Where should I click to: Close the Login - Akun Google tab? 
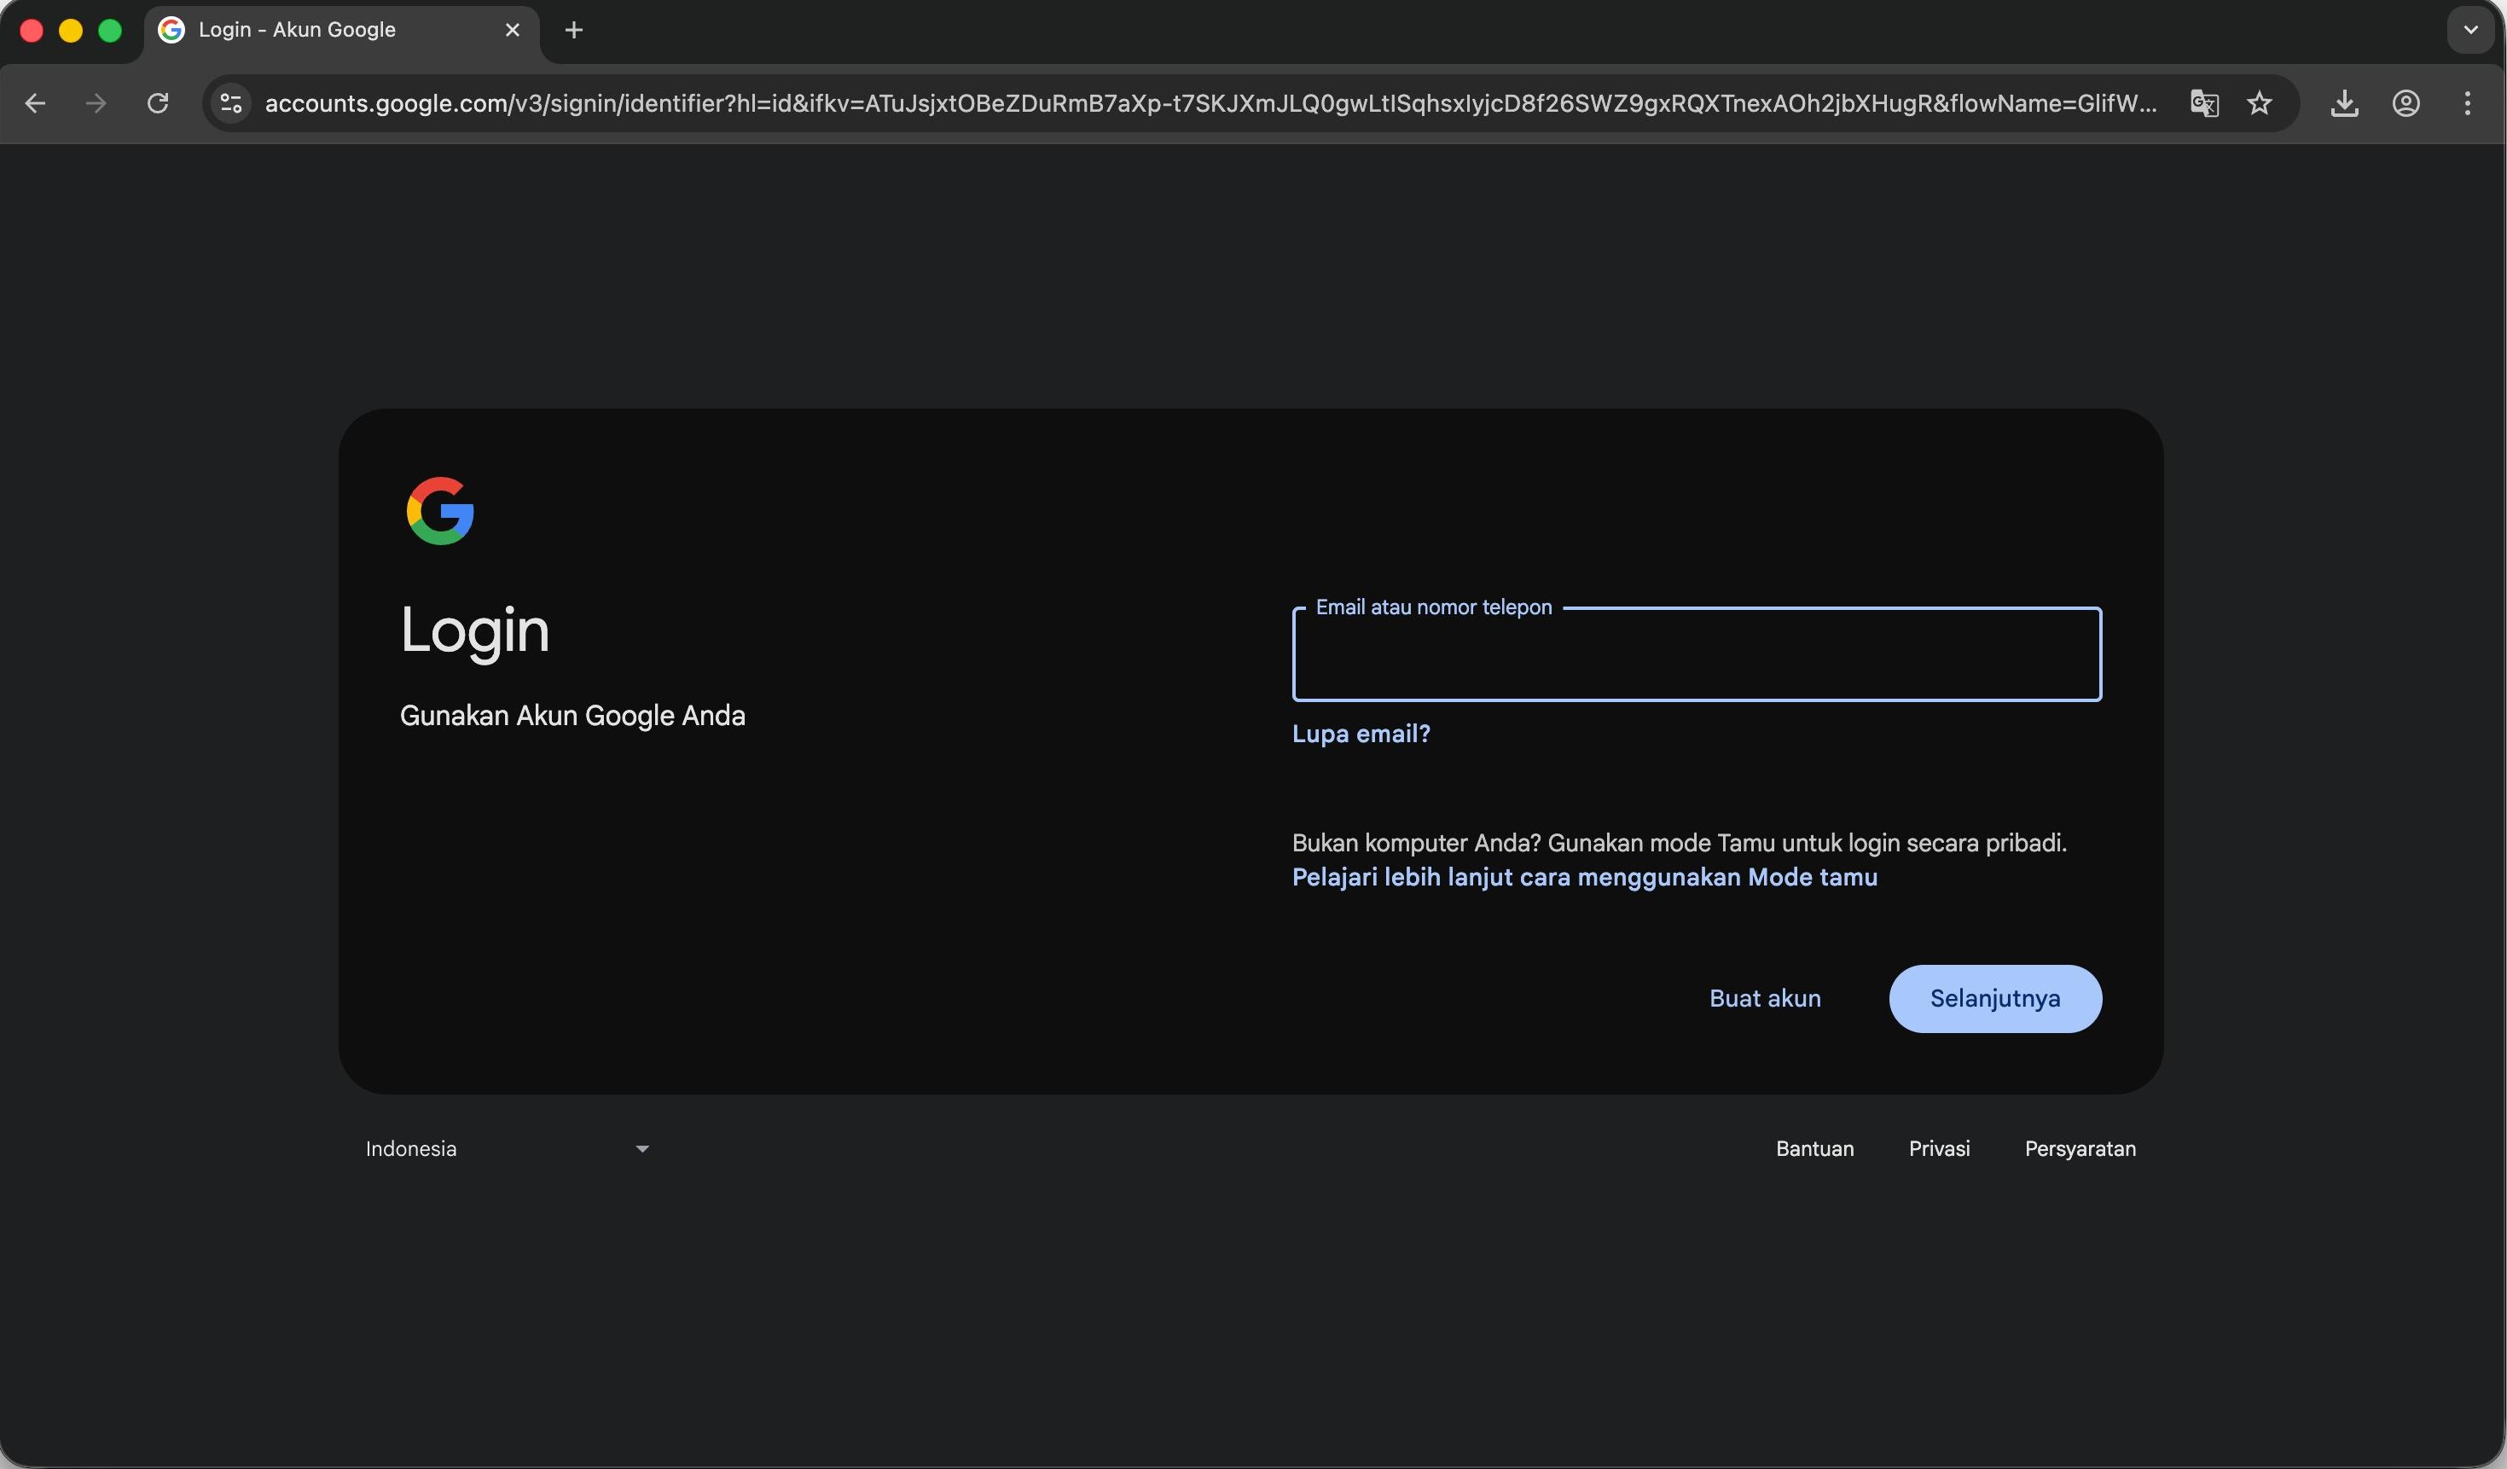[x=513, y=31]
